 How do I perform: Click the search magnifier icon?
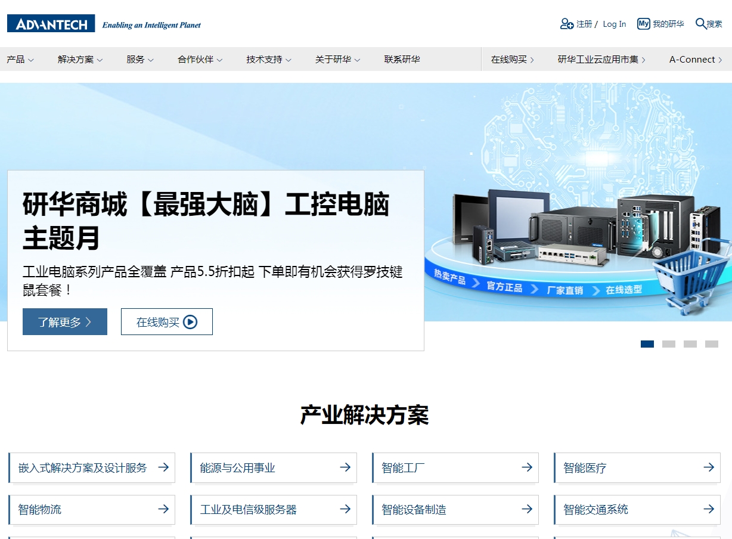tap(700, 24)
